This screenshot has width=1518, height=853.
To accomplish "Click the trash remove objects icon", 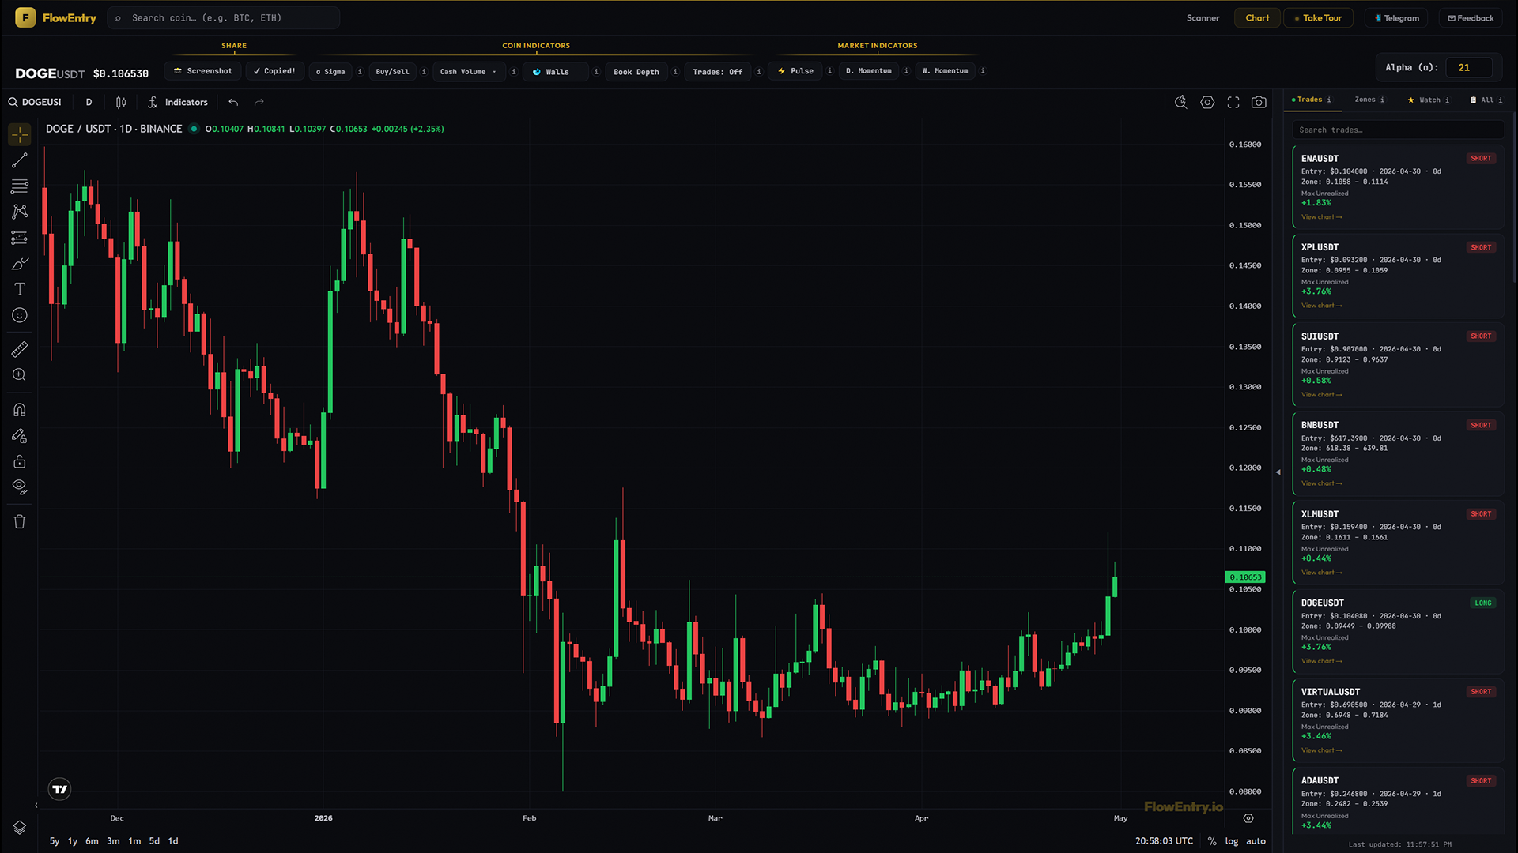I will pyautogui.click(x=20, y=521).
